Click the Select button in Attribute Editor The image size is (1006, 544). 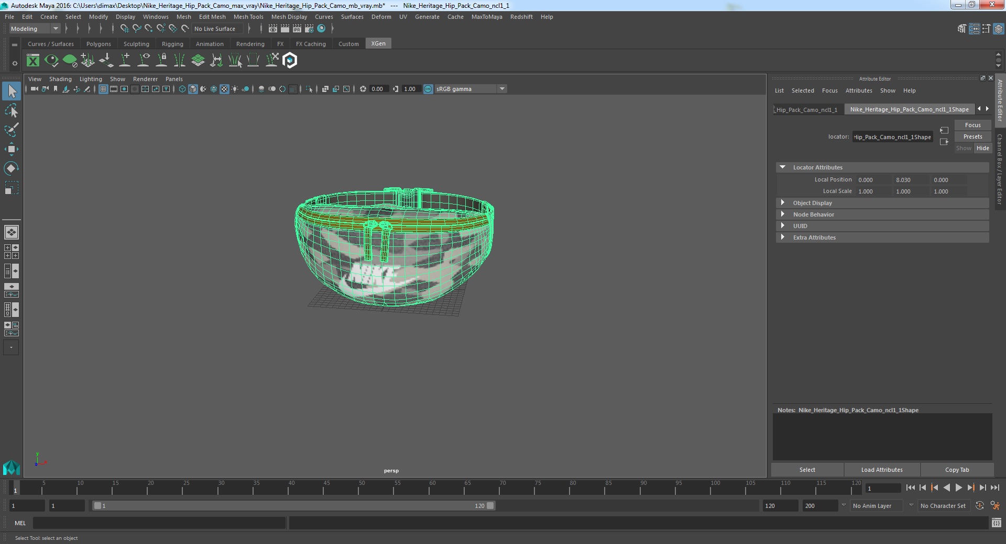tap(807, 470)
